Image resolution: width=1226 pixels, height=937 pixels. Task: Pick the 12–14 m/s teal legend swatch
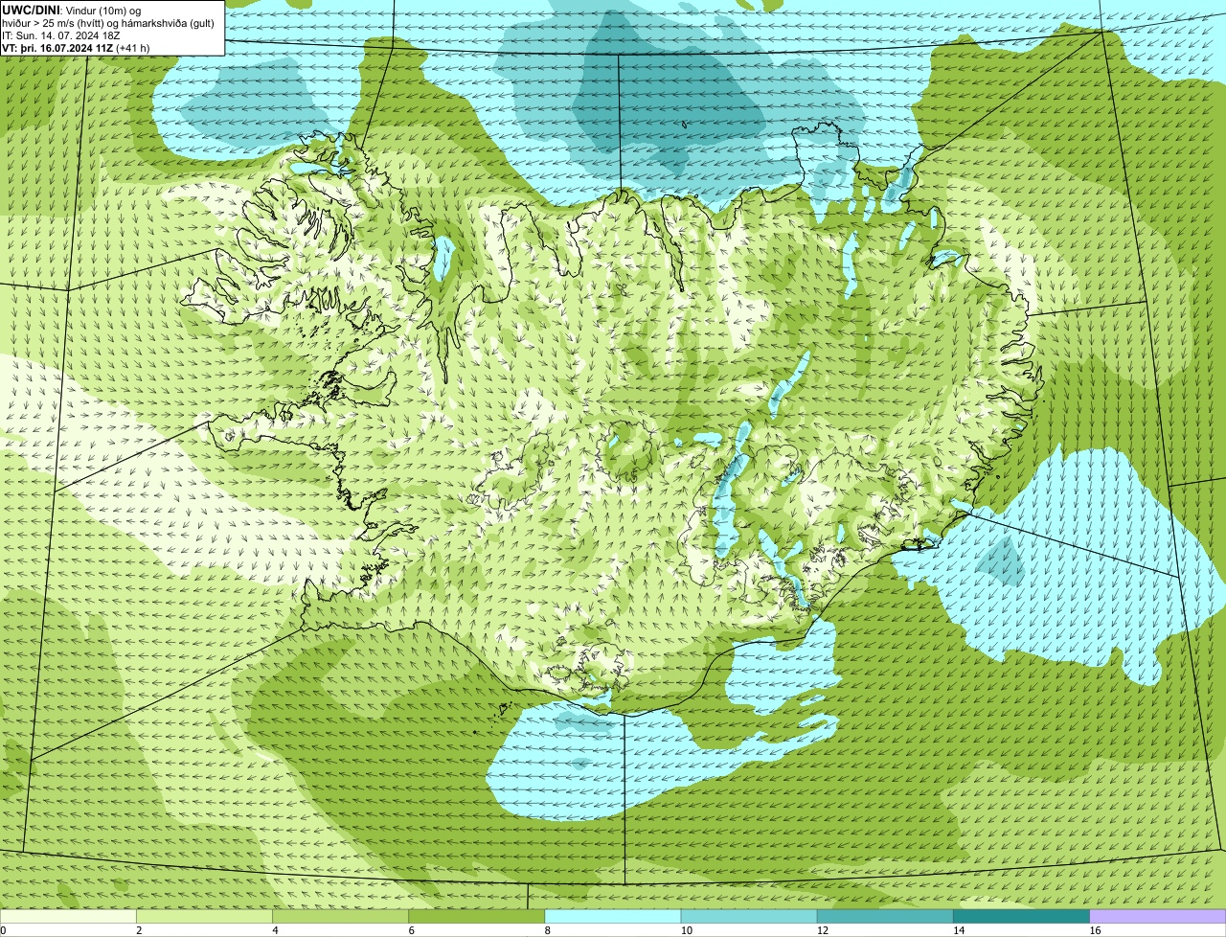[885, 917]
